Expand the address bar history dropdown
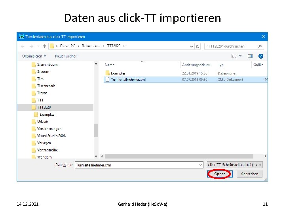 [192, 46]
